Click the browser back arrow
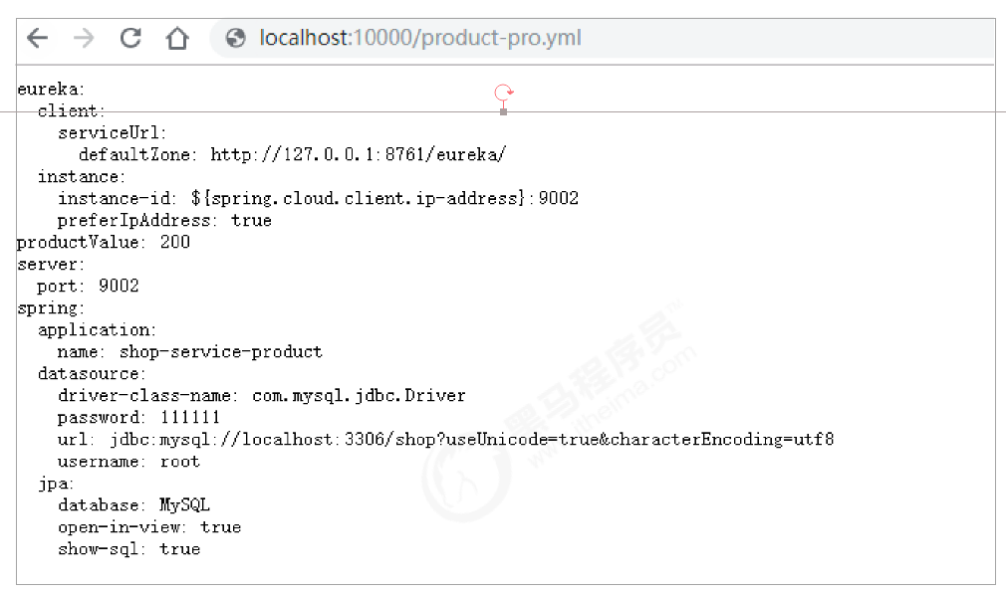Screen dimensions: 1006x594 pyautogui.click(x=37, y=39)
